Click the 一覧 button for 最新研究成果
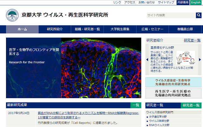 pos(136,105)
